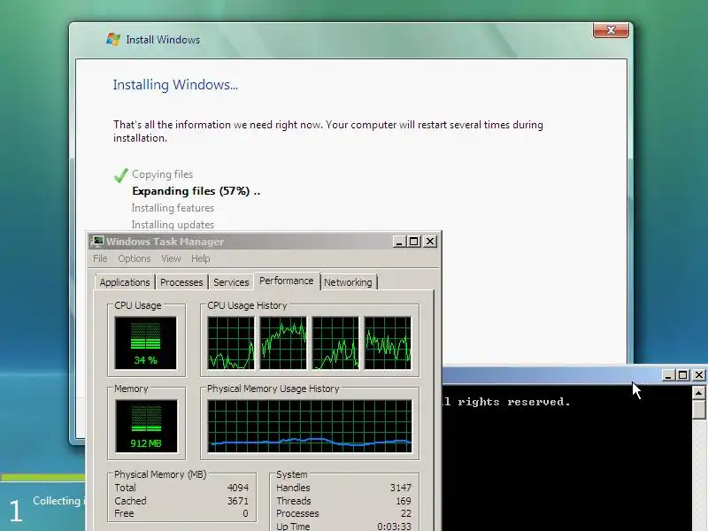Open the File menu in Task Manager
Screen dimensions: 708x531
[100, 258]
